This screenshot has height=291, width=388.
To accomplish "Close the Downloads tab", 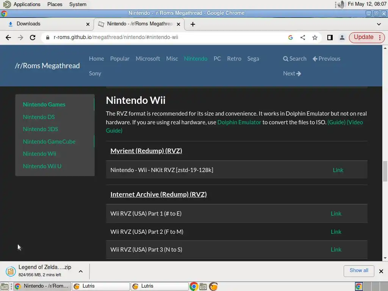I will pos(88,24).
